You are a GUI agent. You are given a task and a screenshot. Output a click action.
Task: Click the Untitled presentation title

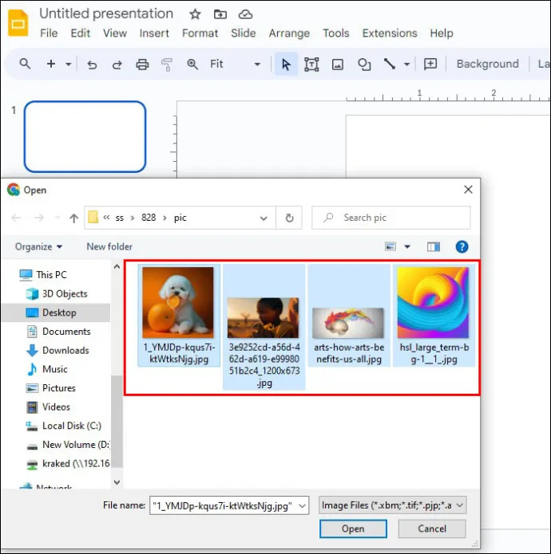106,14
